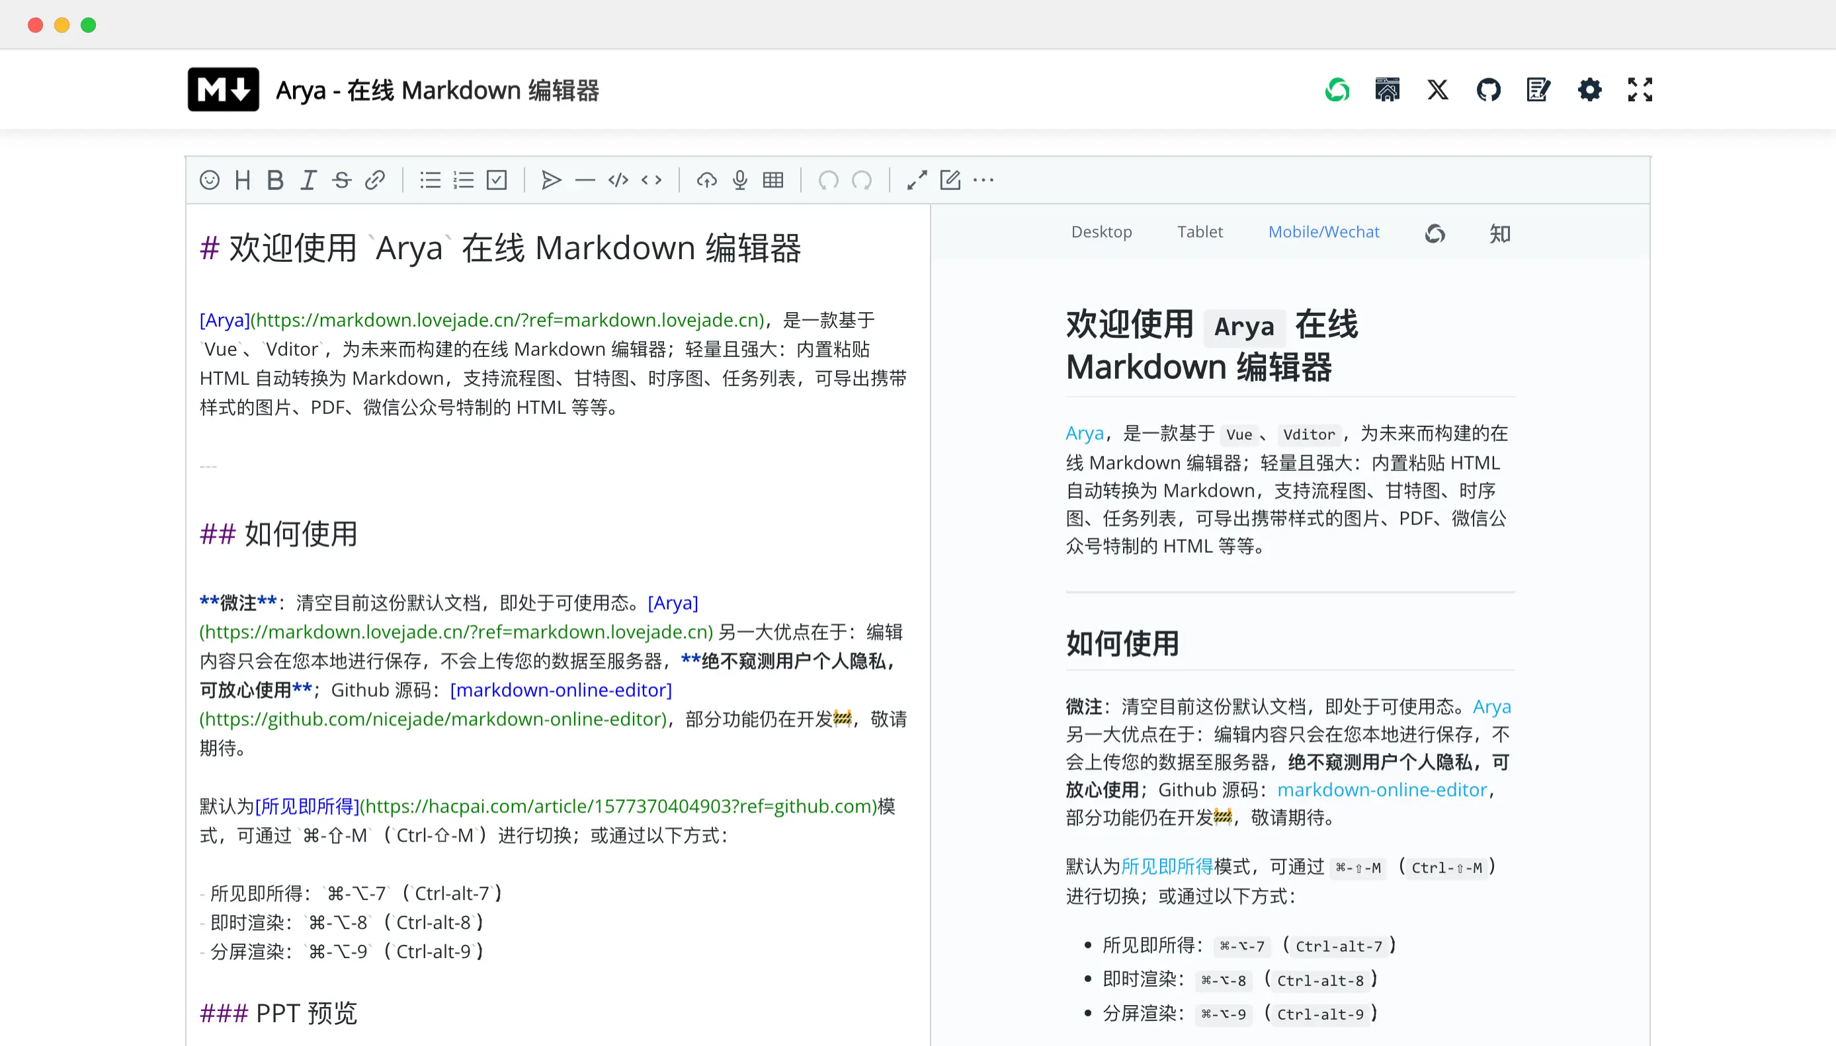1836x1046 pixels.
Task: Insert a horizontal divider line
Action: [x=585, y=180]
